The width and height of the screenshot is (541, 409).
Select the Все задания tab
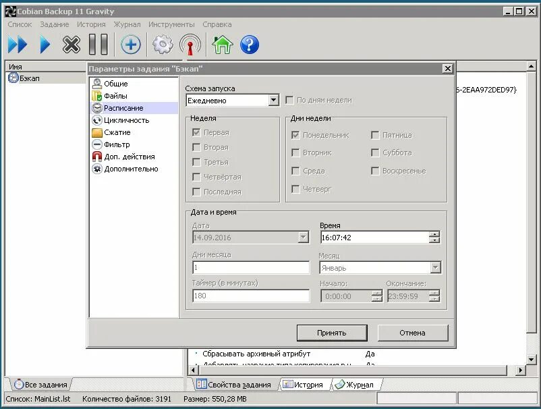tap(41, 385)
